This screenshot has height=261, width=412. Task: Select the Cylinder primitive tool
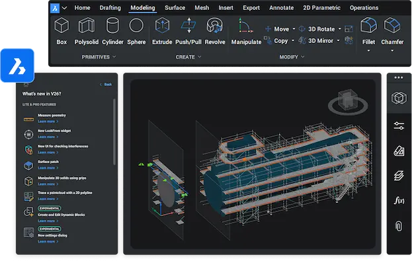click(112, 31)
